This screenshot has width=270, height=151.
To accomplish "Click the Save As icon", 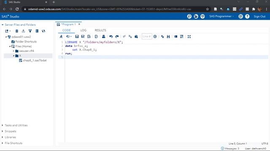I will (x=83, y=36).
